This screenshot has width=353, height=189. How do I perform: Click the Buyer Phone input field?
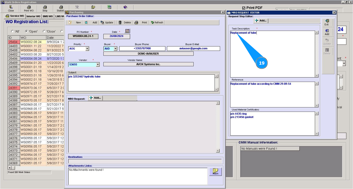tap(142, 49)
